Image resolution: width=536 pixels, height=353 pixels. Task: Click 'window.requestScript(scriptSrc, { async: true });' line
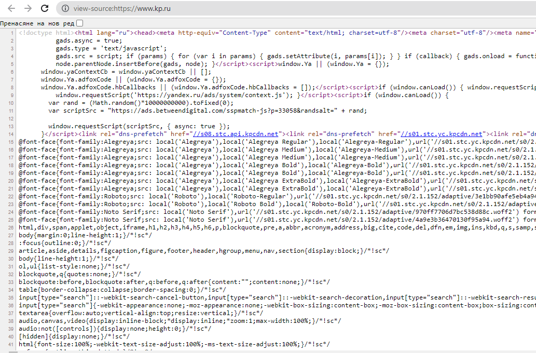point(139,126)
